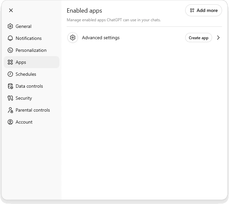
Task: Click the Schedules clock icon
Action: pyautogui.click(x=10, y=74)
